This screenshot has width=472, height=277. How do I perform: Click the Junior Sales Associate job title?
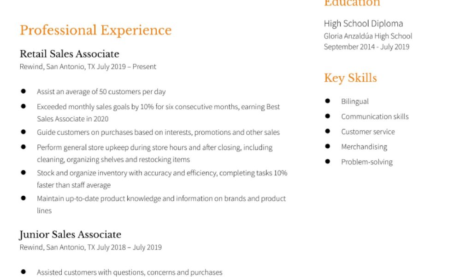(x=70, y=235)
